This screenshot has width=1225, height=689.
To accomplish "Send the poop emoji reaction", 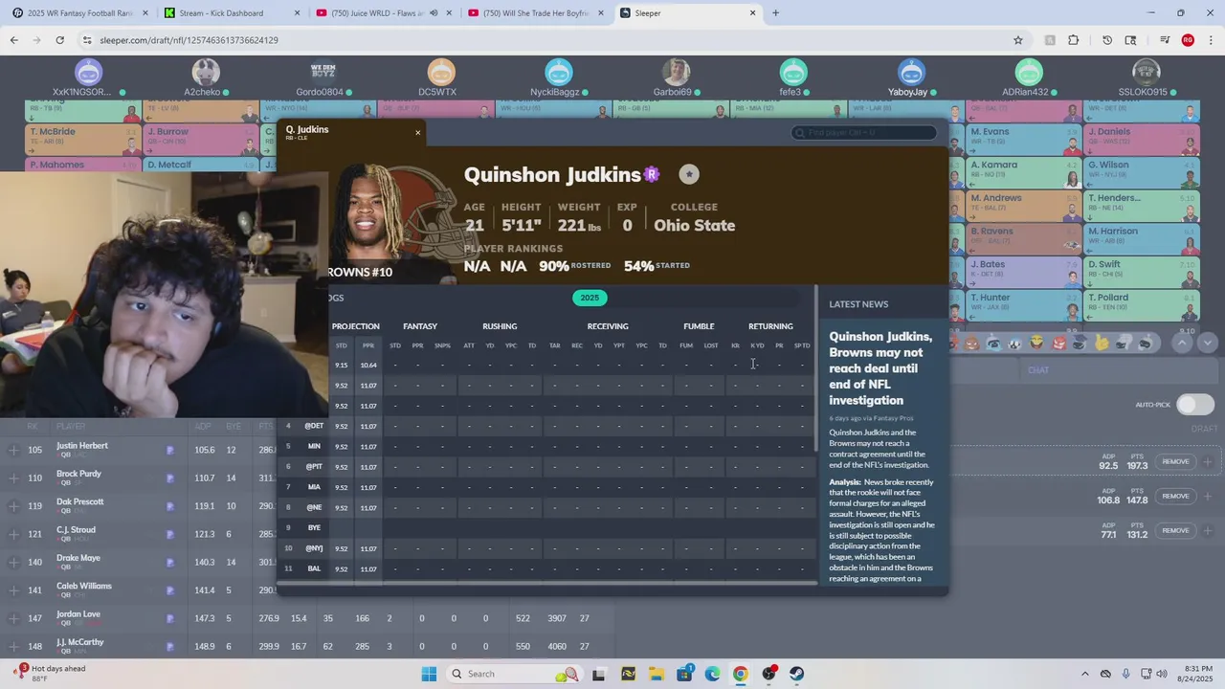I will pyautogui.click(x=972, y=343).
